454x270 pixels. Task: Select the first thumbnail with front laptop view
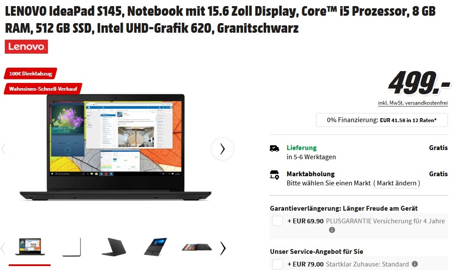point(30,247)
